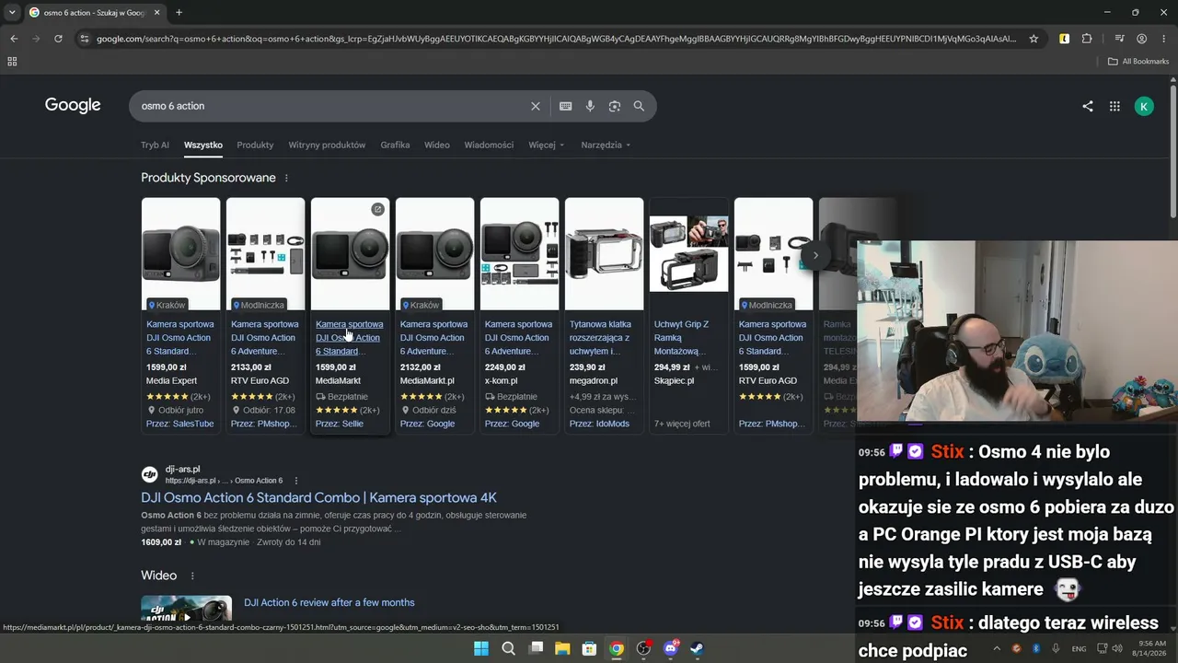This screenshot has height=663, width=1178.
Task: Start voice search with the microphone icon
Action: [x=590, y=106]
